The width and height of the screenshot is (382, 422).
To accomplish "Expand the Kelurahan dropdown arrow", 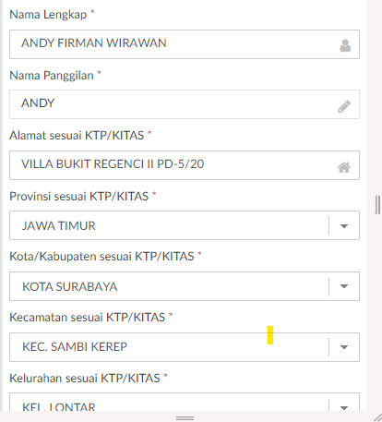I will [344, 407].
